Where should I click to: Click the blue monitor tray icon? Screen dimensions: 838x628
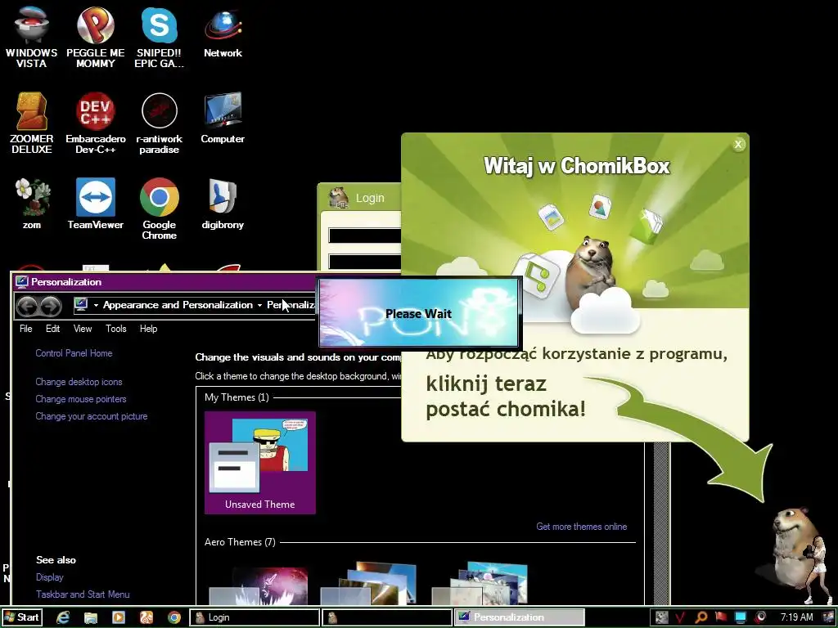[x=741, y=617]
